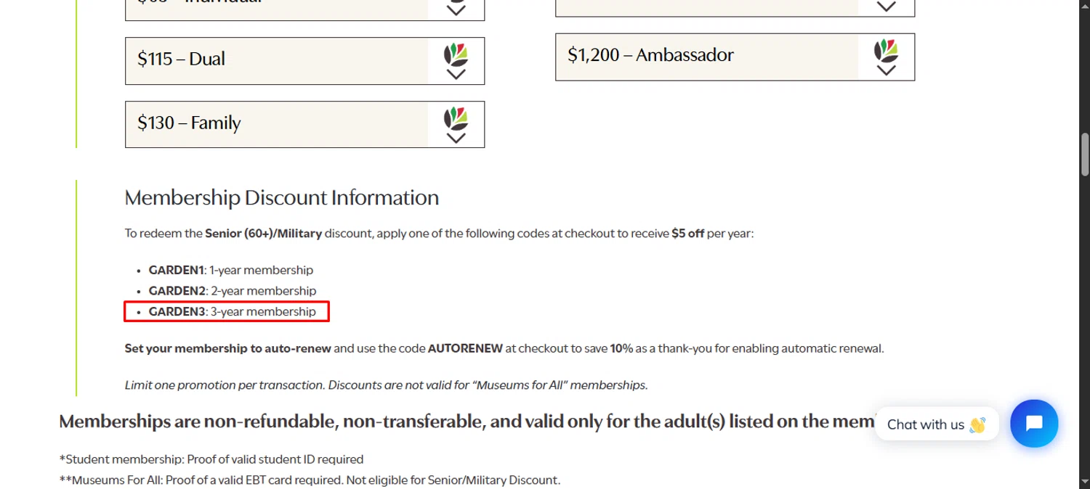Click the GARDEN1 discount code text
The height and width of the screenshot is (489, 1090).
pos(177,270)
